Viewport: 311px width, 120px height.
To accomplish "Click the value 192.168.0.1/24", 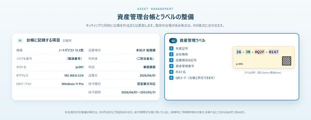I will (x=74, y=75).
